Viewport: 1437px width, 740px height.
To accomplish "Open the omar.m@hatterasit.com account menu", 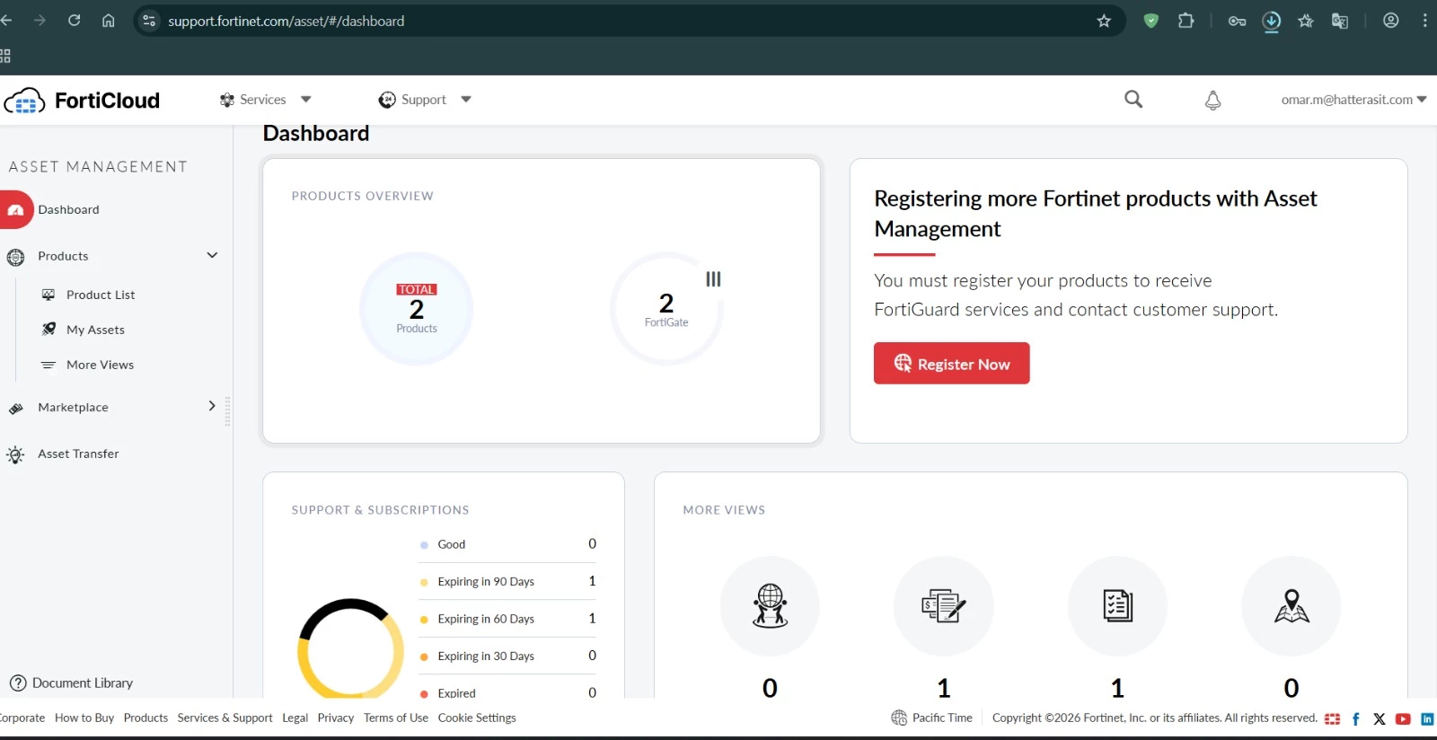I will [x=1354, y=100].
